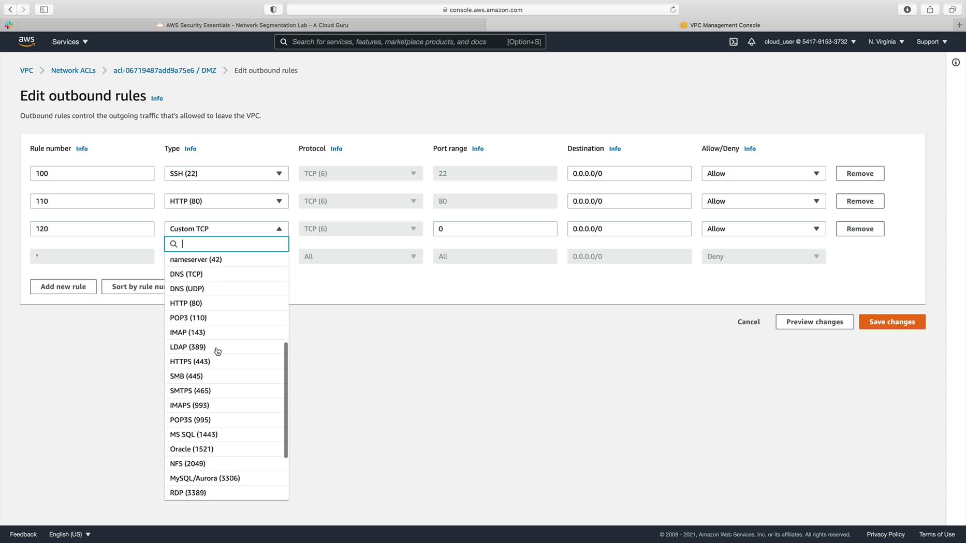Switch to the VPC Management Console tab
The image size is (966, 543).
click(720, 25)
